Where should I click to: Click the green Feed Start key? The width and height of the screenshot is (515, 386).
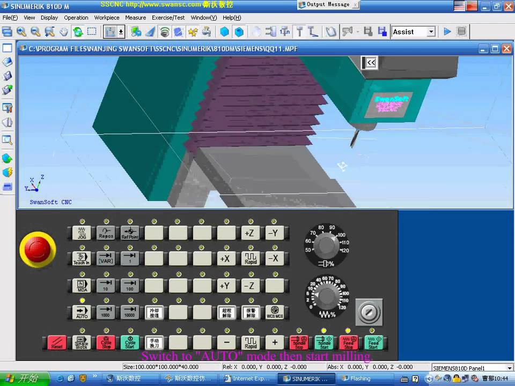(x=373, y=343)
